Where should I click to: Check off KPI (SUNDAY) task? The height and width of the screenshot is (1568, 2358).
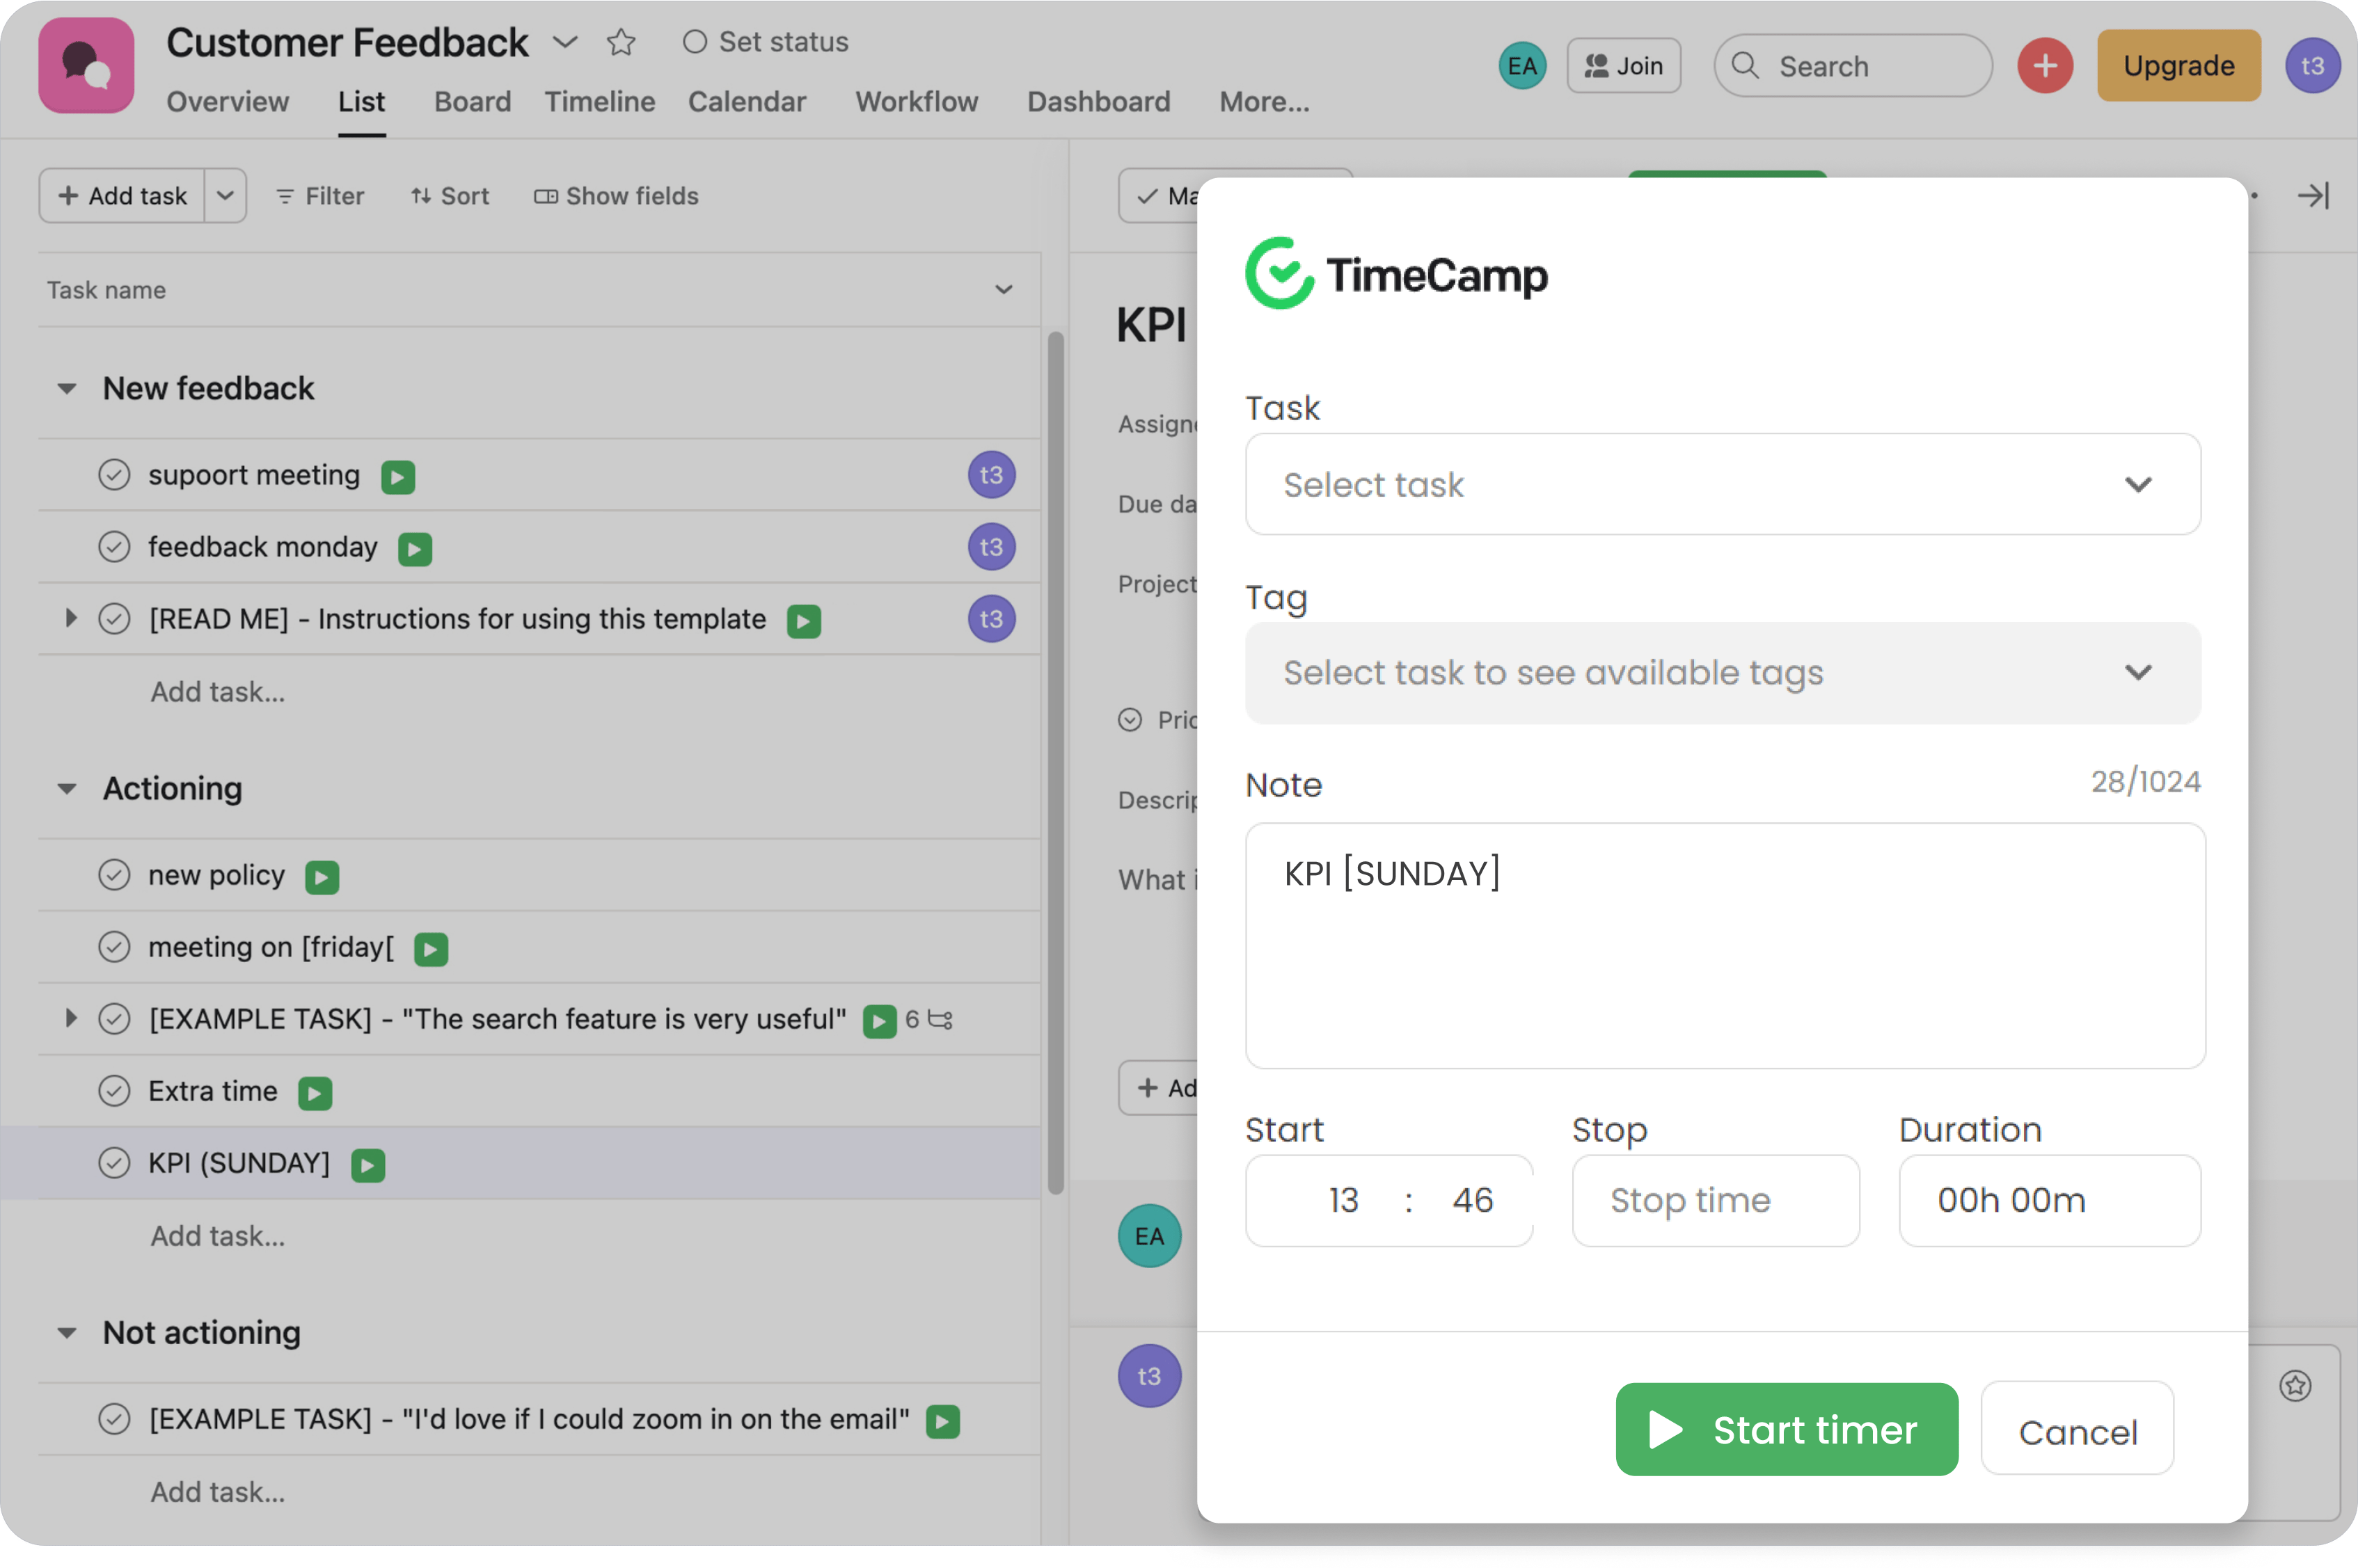[x=114, y=1163]
